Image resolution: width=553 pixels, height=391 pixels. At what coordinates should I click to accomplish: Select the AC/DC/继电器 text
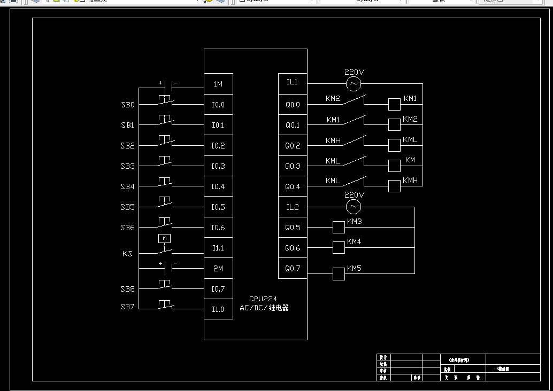click(x=264, y=308)
